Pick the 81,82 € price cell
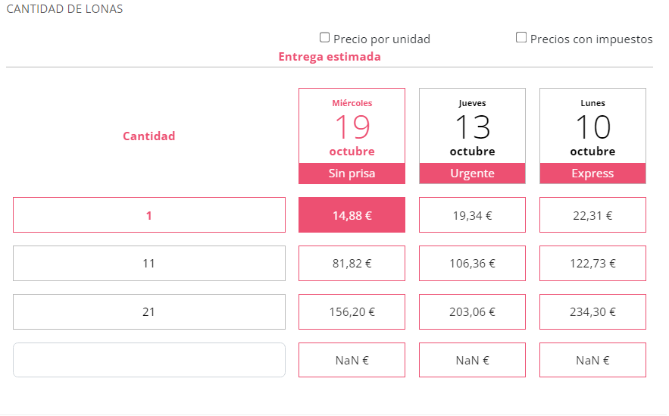 (x=352, y=264)
